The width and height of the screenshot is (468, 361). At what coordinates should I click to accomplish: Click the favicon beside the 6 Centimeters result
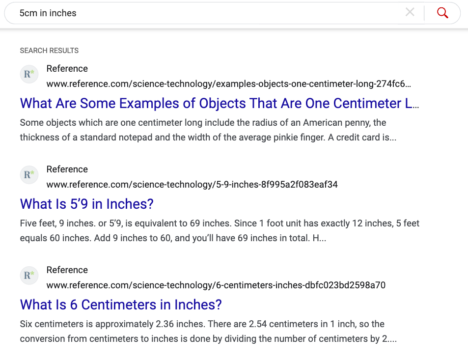29,276
